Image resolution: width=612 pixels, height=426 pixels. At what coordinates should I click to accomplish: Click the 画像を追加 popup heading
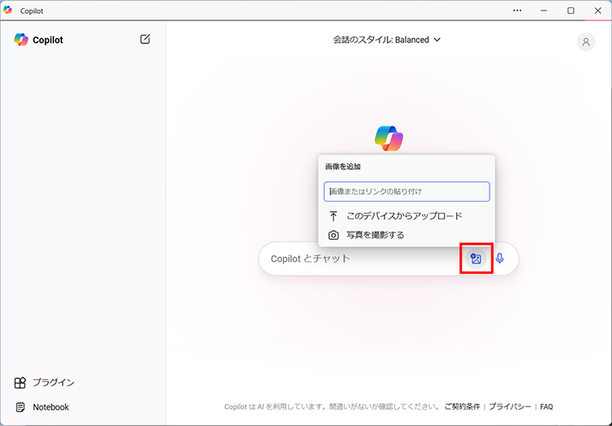click(x=343, y=166)
